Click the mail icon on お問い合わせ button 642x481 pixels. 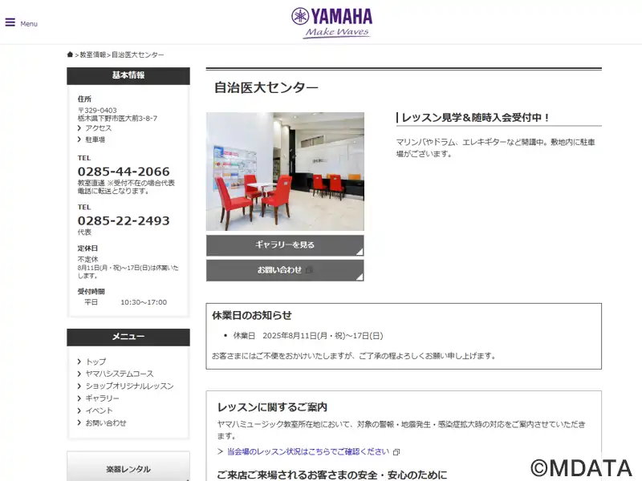point(309,270)
